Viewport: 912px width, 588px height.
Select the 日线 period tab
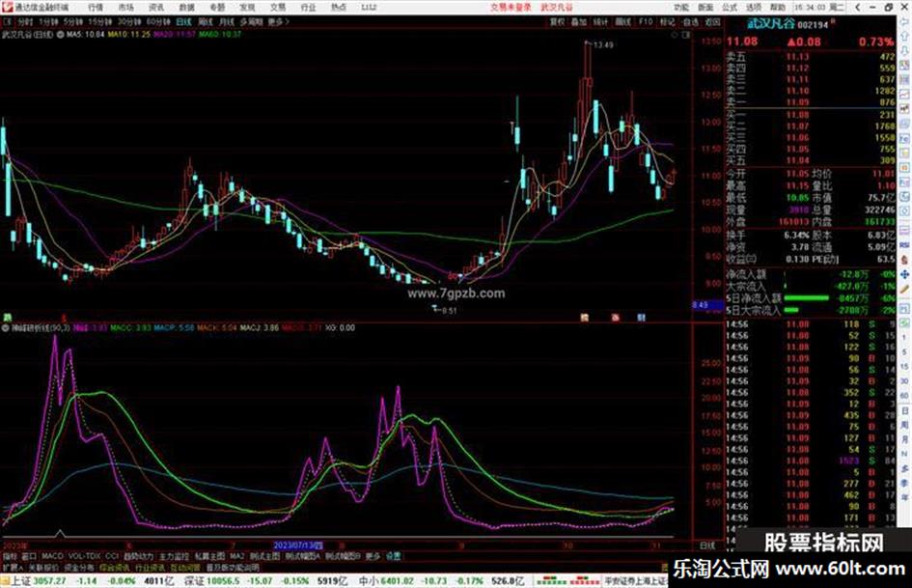coord(183,21)
